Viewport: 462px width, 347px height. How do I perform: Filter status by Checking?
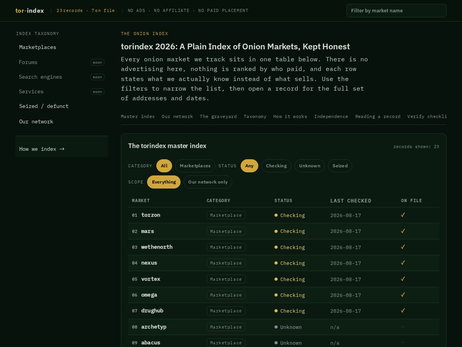click(x=276, y=166)
